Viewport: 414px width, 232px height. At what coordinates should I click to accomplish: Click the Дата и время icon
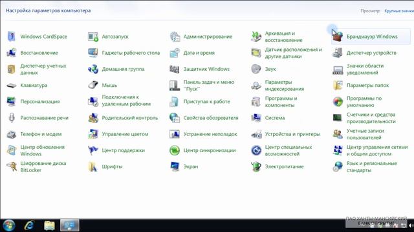[175, 53]
